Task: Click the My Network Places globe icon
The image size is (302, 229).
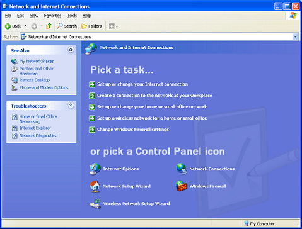Action: pos(15,61)
